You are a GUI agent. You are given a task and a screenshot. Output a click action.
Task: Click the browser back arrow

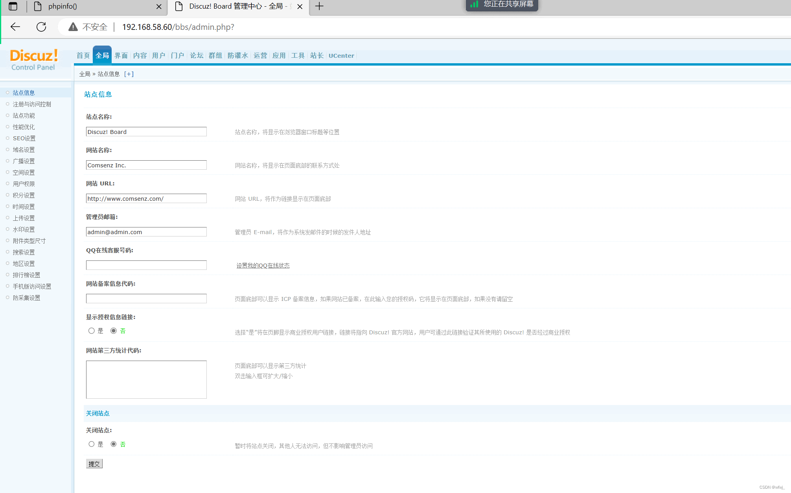(15, 27)
